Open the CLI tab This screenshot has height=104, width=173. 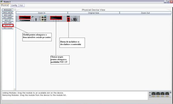coord(21,5)
